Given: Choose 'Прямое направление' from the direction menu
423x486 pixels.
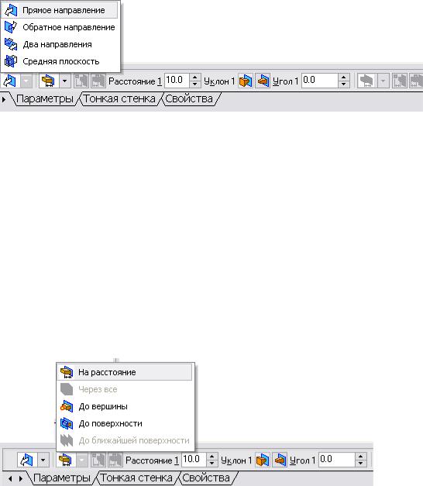Looking at the screenshot, I should click(x=60, y=10).
